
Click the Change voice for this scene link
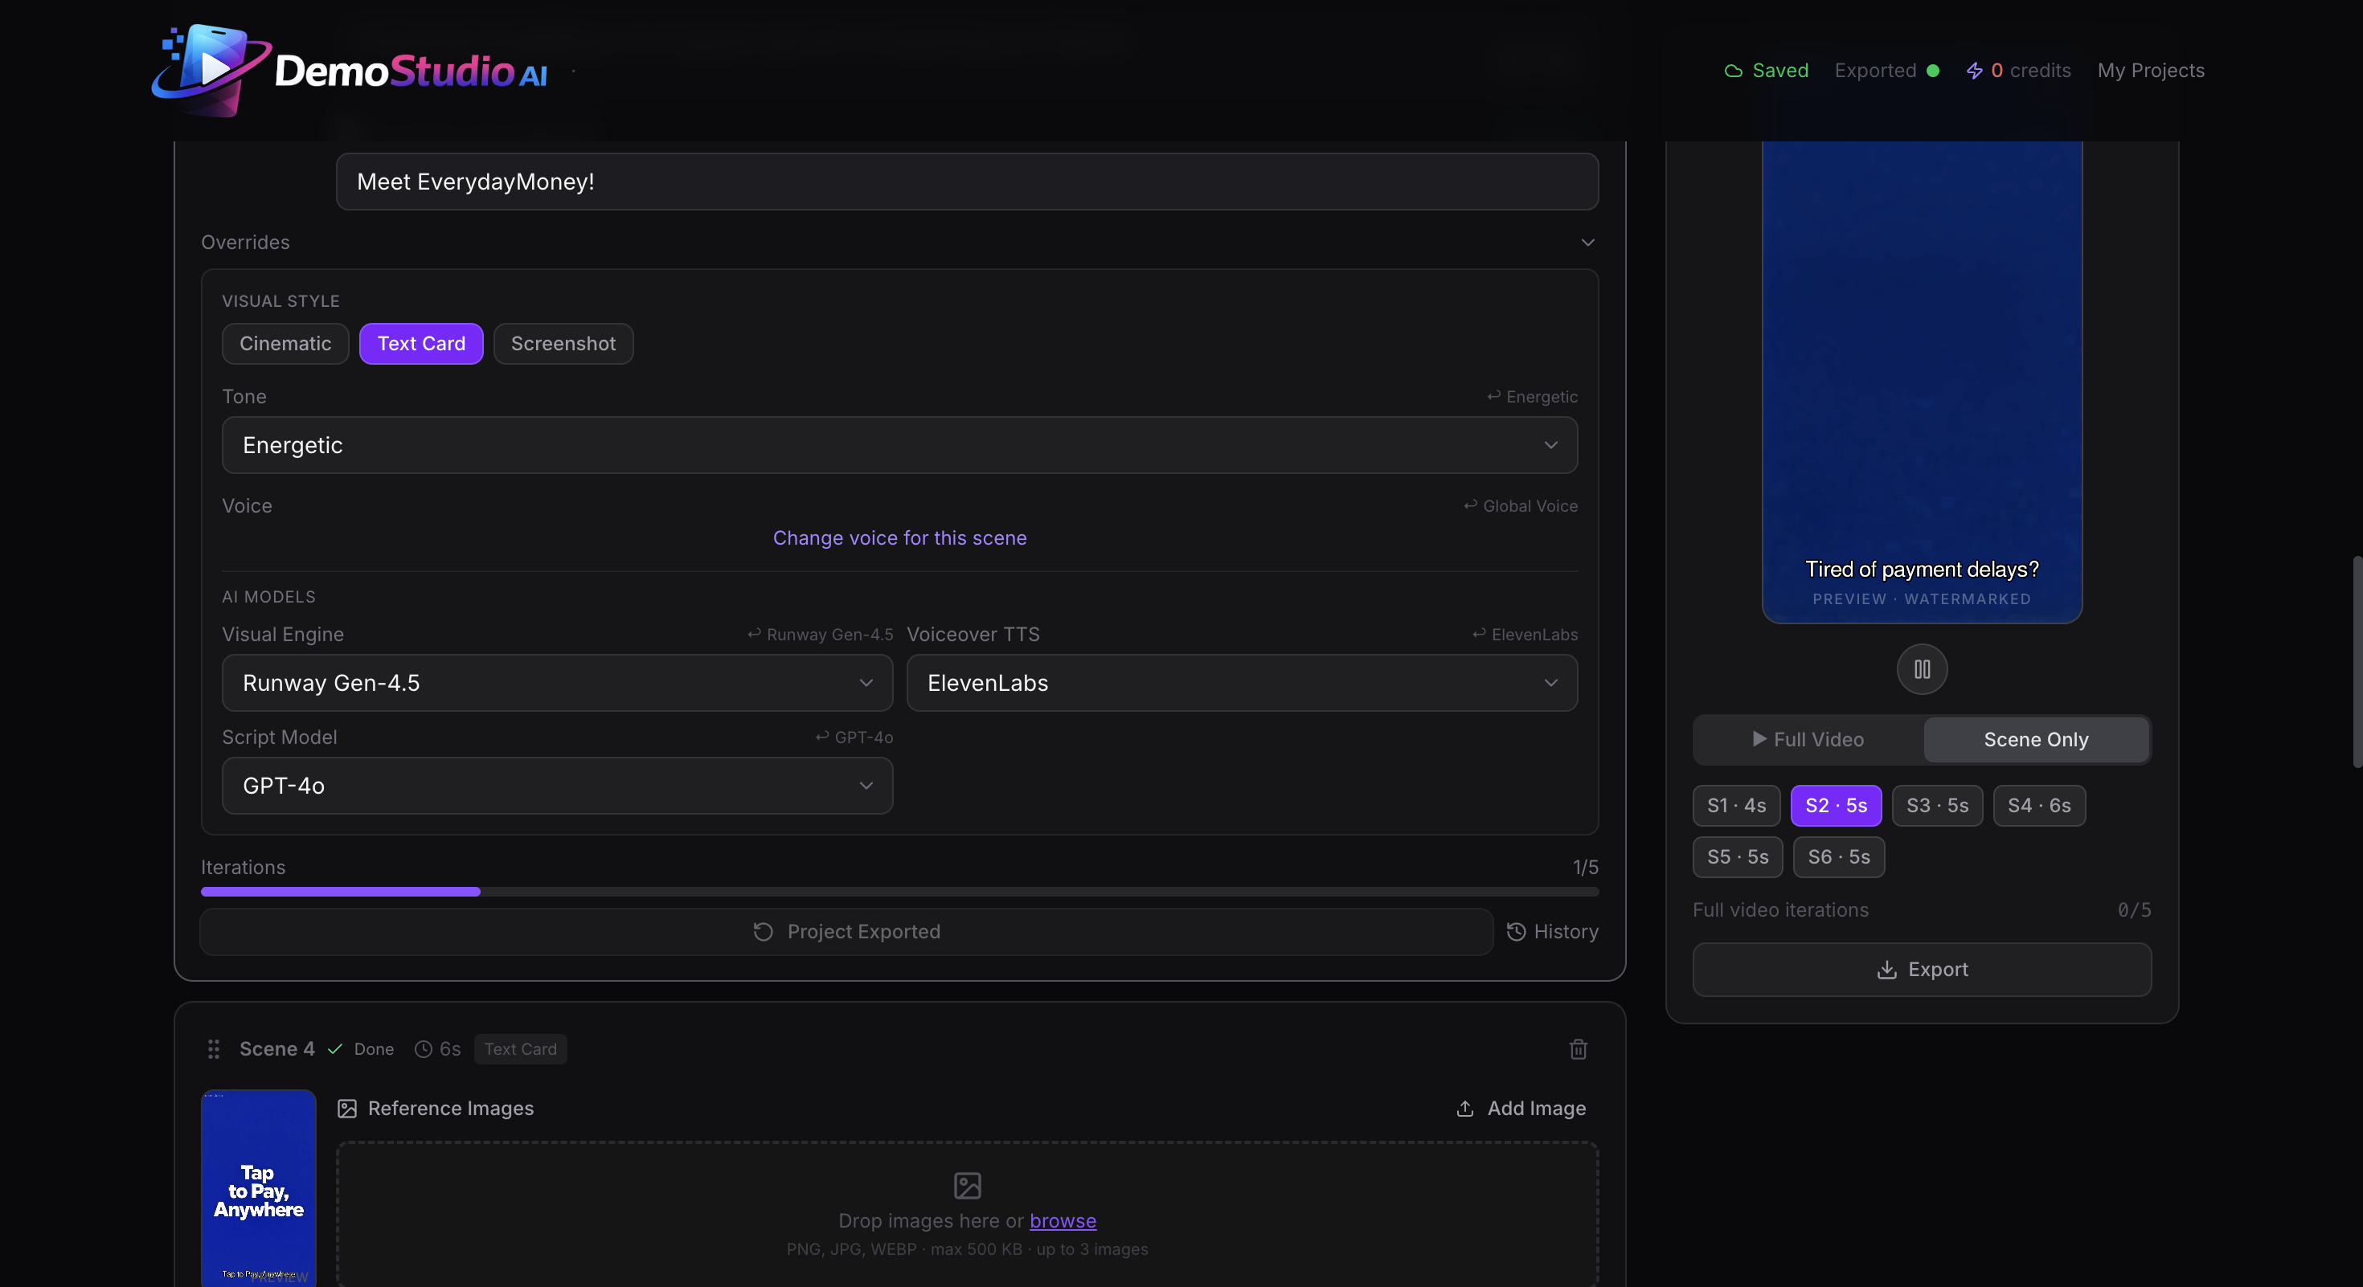pyautogui.click(x=900, y=538)
